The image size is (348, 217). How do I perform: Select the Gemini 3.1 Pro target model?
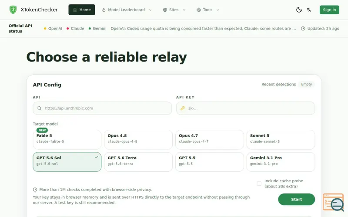click(x=281, y=162)
